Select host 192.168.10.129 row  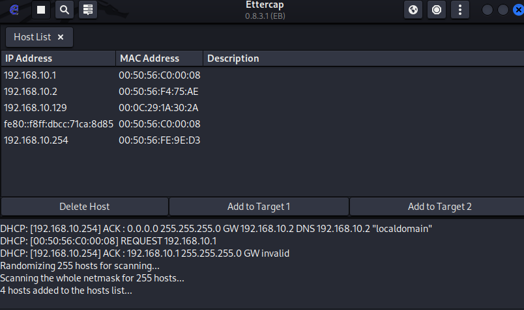tap(263, 108)
